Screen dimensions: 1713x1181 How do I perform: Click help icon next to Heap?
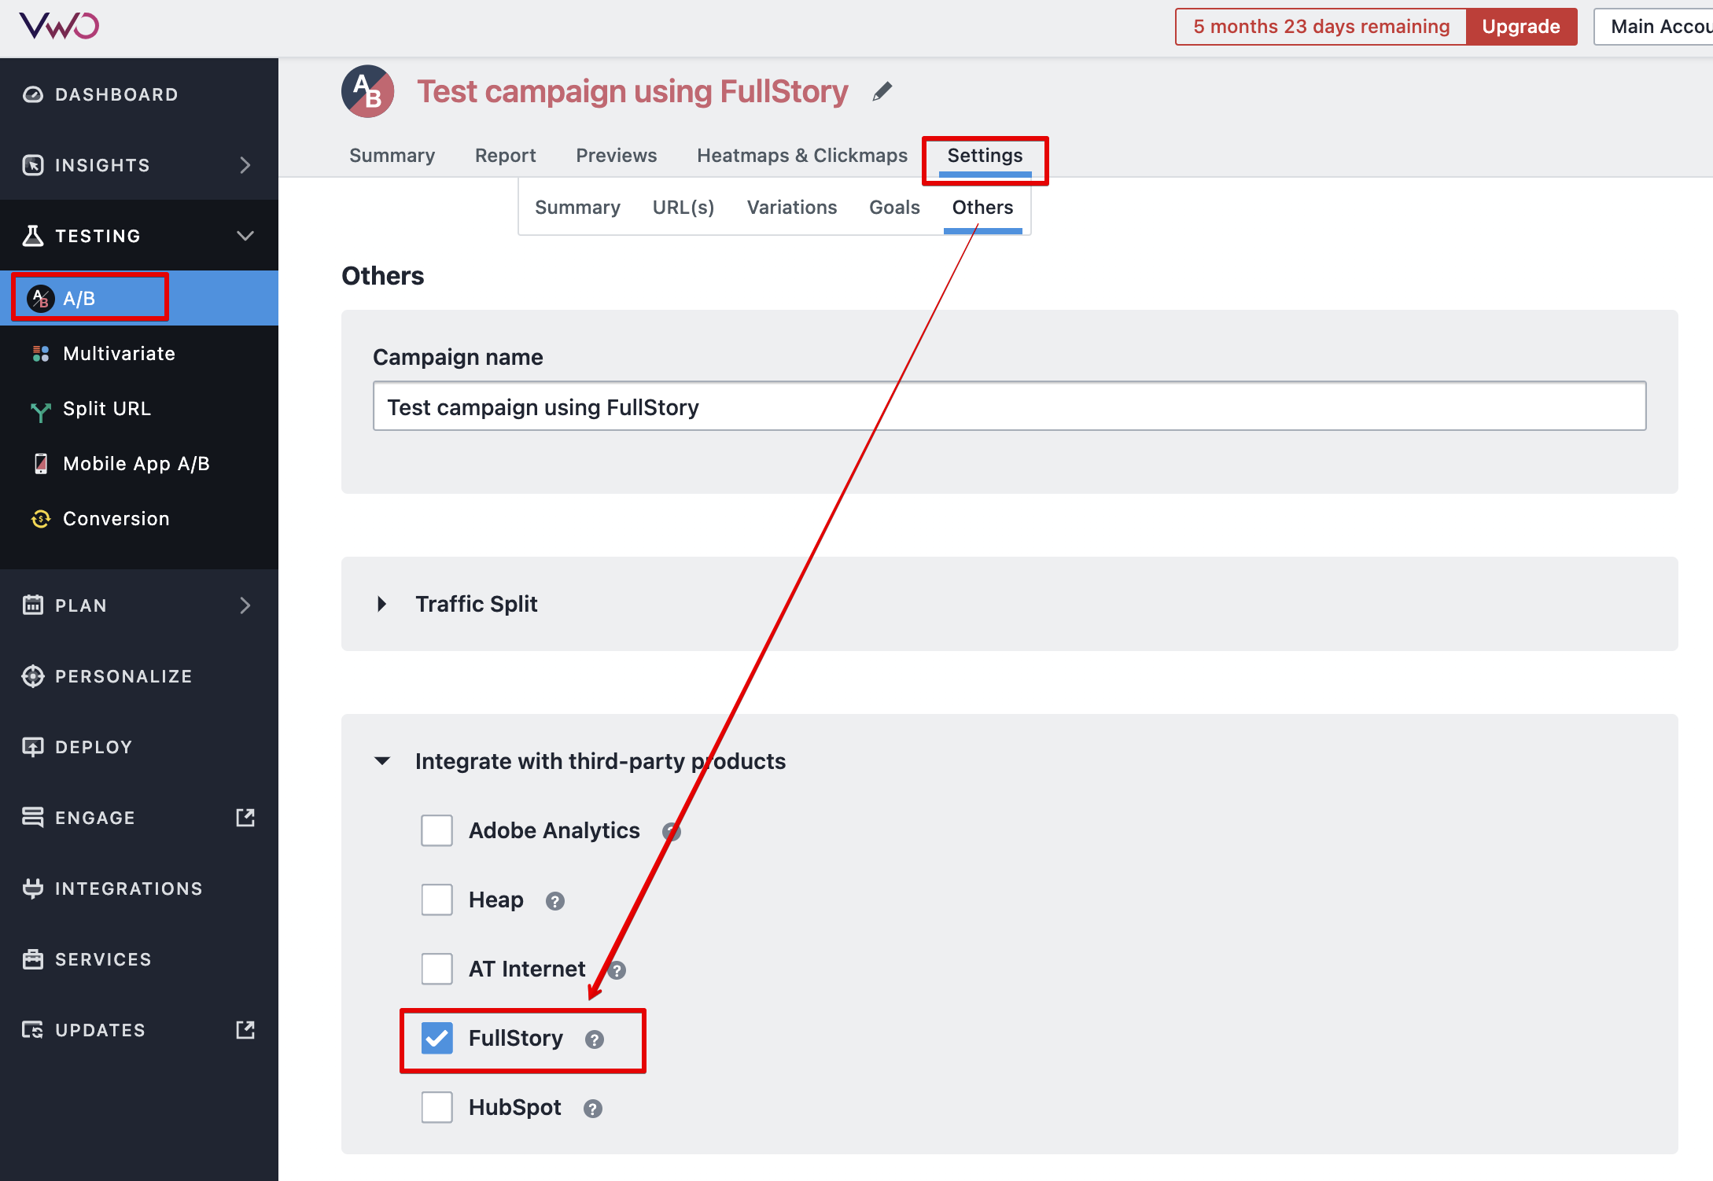click(555, 901)
